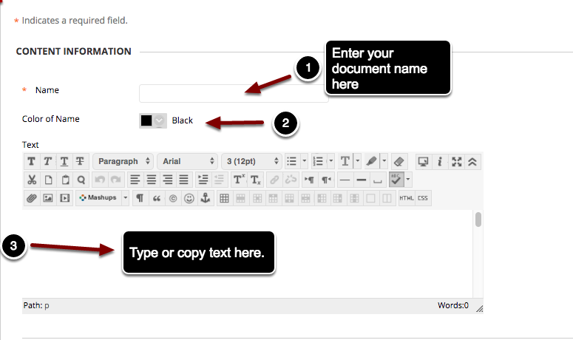573x340 pixels.
Task: Decrease paragraph indent (outdent)
Action: point(219,180)
